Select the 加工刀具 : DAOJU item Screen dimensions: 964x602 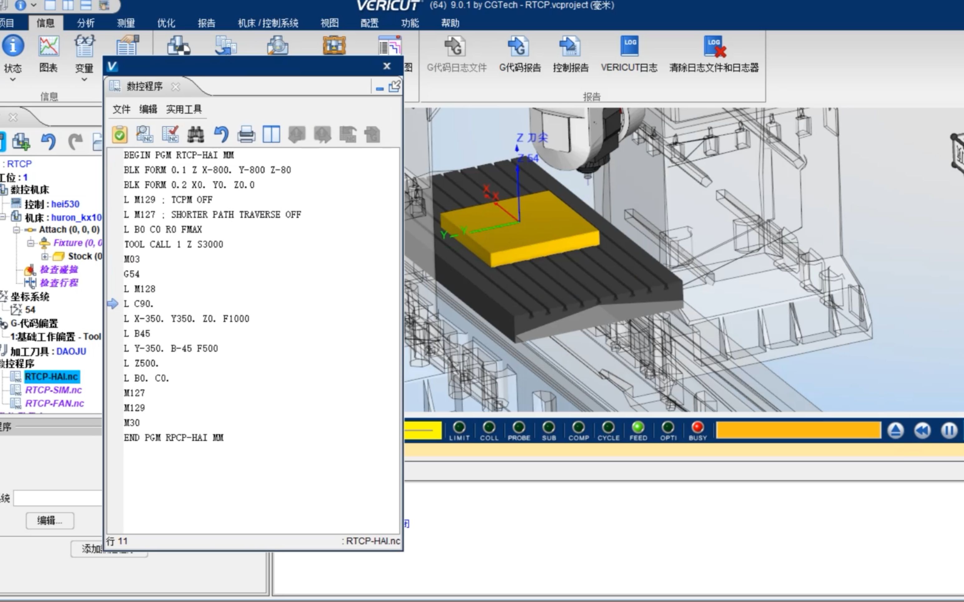tap(48, 351)
